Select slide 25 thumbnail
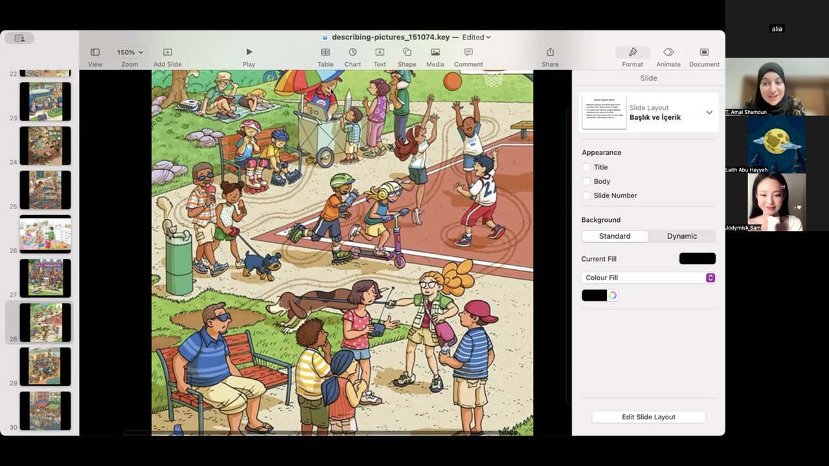This screenshot has width=829, height=466. (45, 190)
